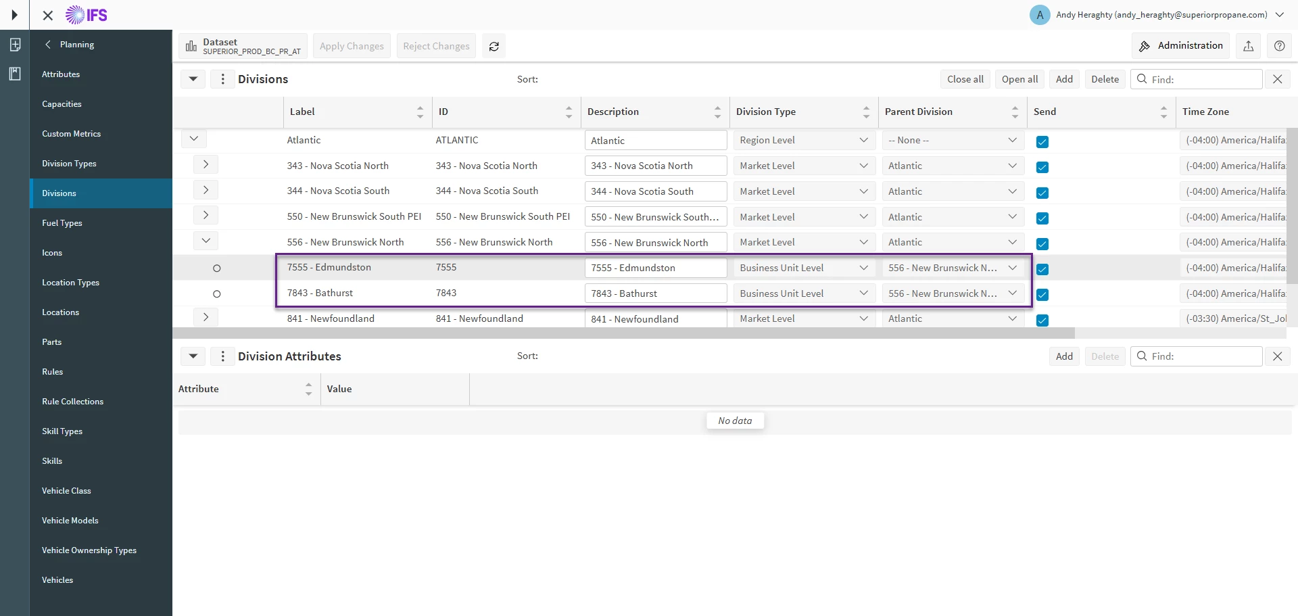
Task: Click the Open all button
Action: pyautogui.click(x=1019, y=79)
